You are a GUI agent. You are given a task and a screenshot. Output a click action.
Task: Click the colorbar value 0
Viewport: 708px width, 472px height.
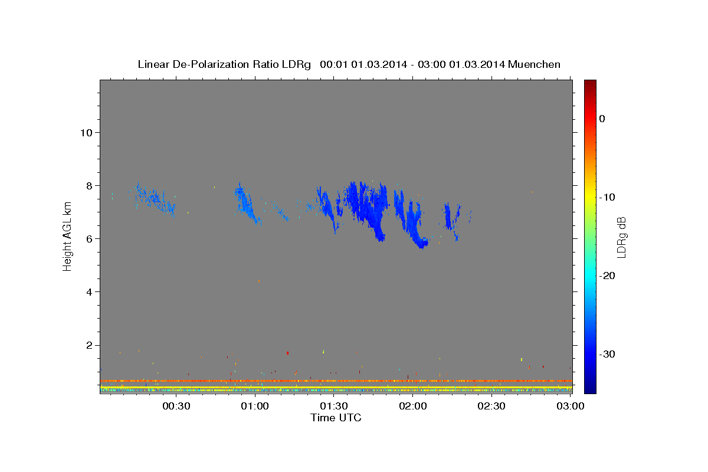click(602, 119)
